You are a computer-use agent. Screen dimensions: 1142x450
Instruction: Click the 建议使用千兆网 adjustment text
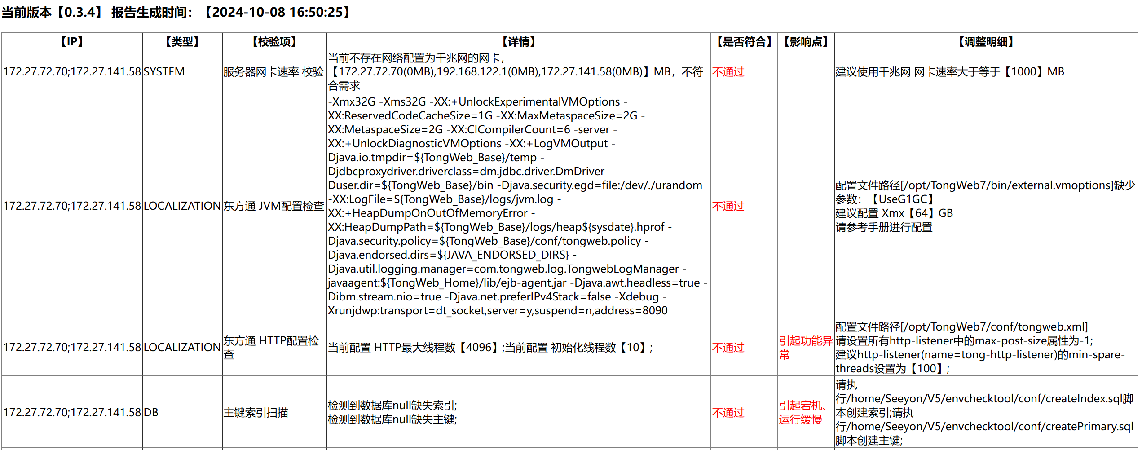[950, 71]
